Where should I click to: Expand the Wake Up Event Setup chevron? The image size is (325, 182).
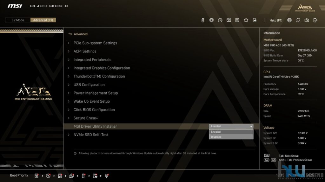69,101
